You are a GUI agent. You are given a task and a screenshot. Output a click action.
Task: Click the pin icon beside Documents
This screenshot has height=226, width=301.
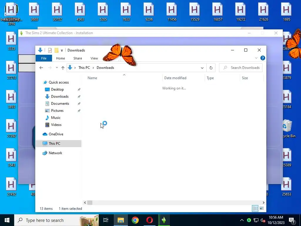point(79,104)
